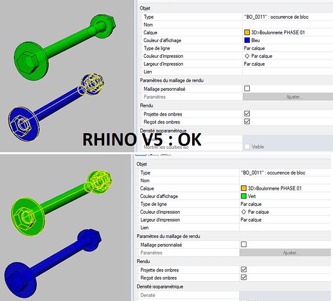Click the blue Bleu display color swatch
333x301 pixels.
point(247,40)
